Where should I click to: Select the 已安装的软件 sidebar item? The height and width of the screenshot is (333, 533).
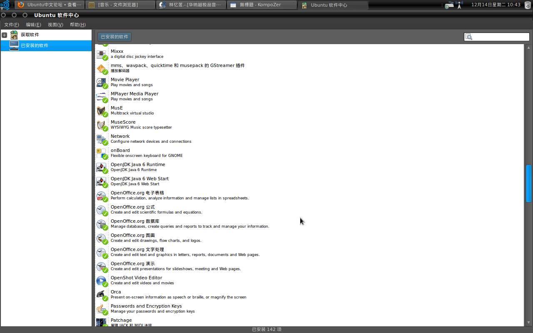click(46, 45)
